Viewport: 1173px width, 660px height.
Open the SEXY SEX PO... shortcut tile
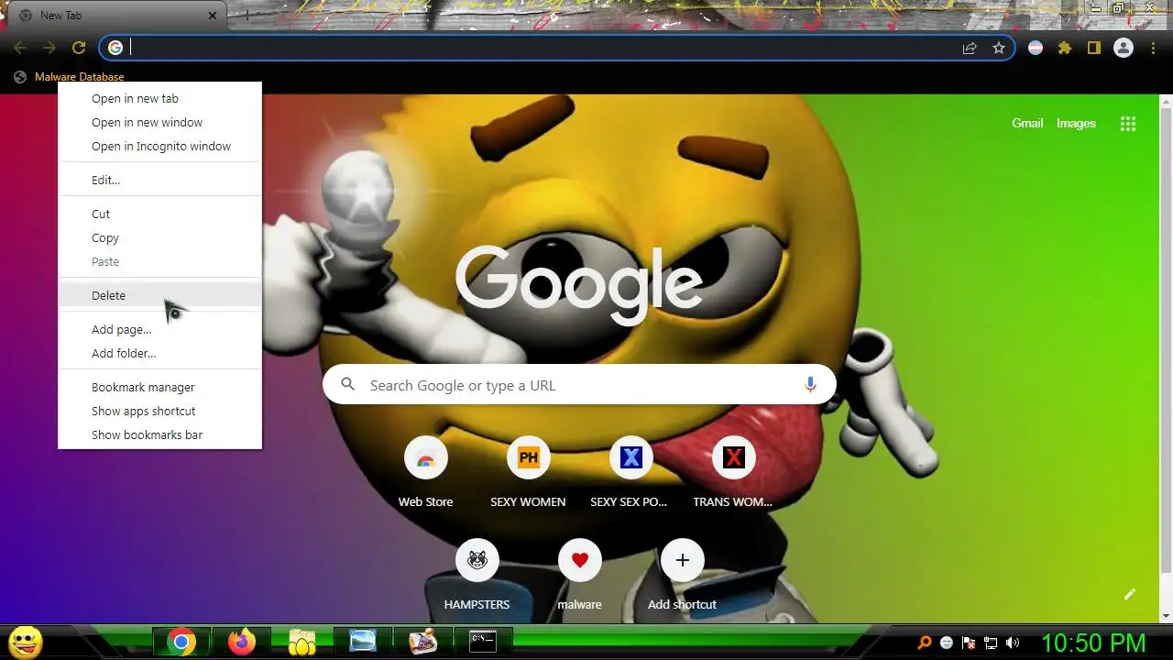(630, 472)
